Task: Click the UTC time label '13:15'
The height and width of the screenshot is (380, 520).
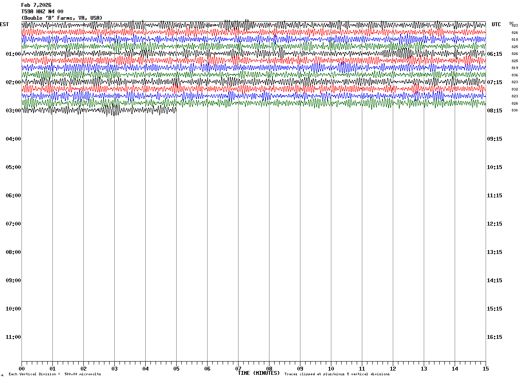Action: [495, 252]
